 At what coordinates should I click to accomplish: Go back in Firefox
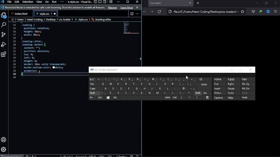point(145,12)
